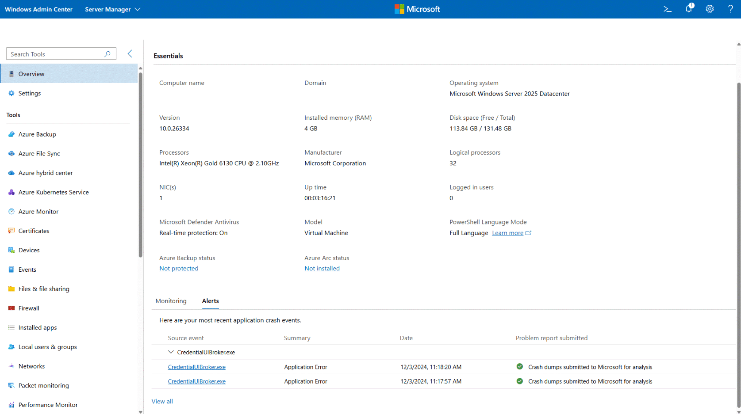Collapse CredentialUIBroker.exe group row
This screenshot has width=741, height=414.
[x=171, y=352]
